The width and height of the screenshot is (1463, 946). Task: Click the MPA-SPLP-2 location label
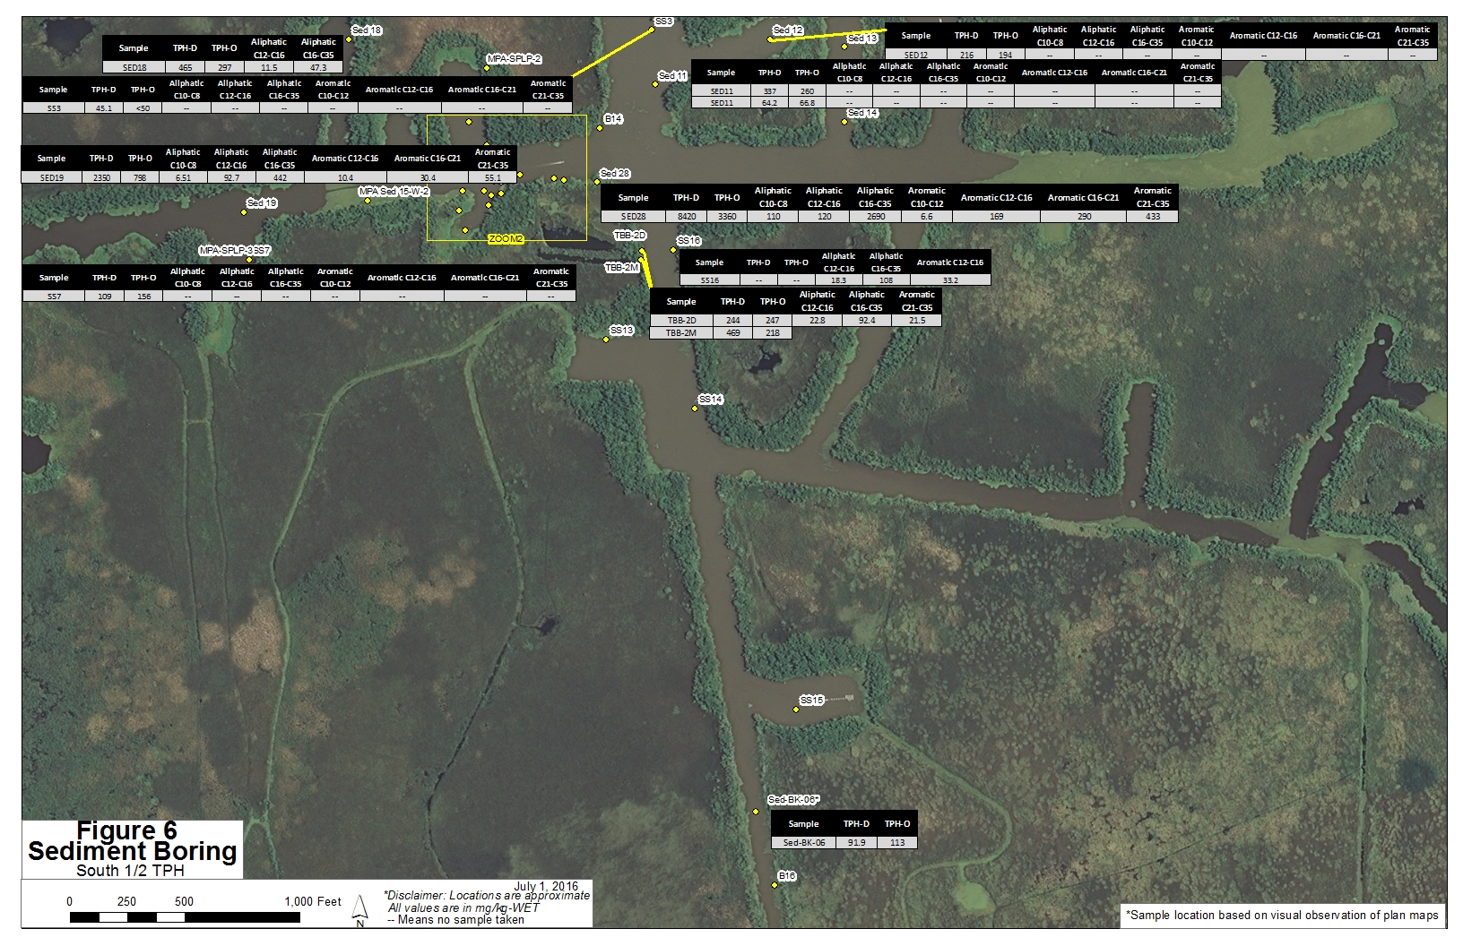coord(514,59)
